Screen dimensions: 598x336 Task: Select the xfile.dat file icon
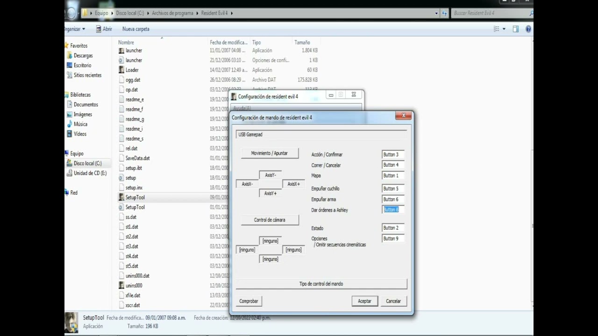tap(121, 295)
